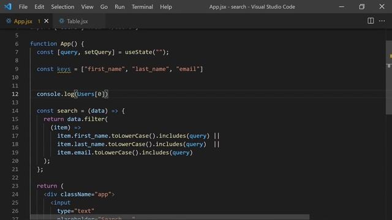Open the Selection menu
Viewport: 392px width, 220px height.
[62, 7]
